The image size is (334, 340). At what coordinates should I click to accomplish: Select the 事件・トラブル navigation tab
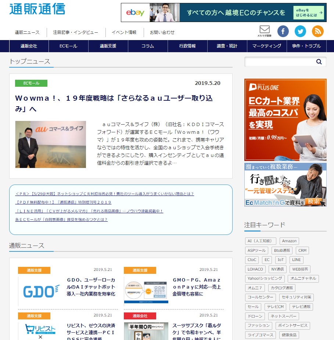[x=306, y=46]
